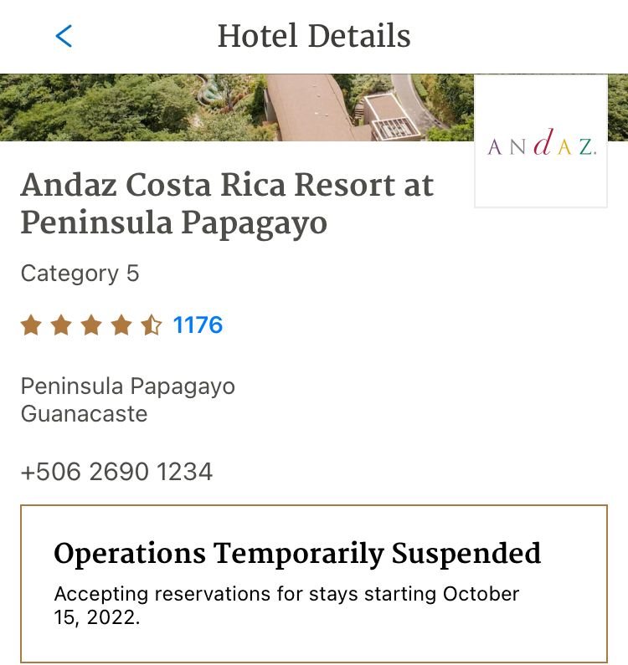Tap the fourth rating star
628x665 pixels.
121,325
